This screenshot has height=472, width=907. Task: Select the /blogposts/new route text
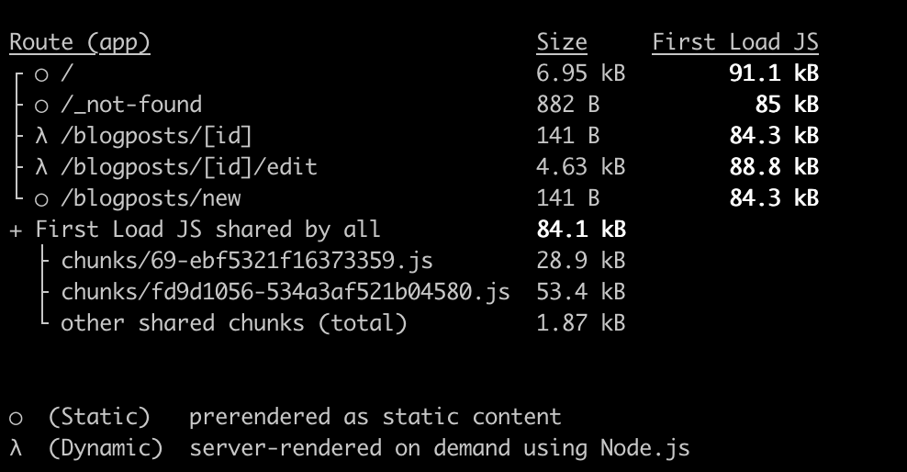pyautogui.click(x=151, y=198)
